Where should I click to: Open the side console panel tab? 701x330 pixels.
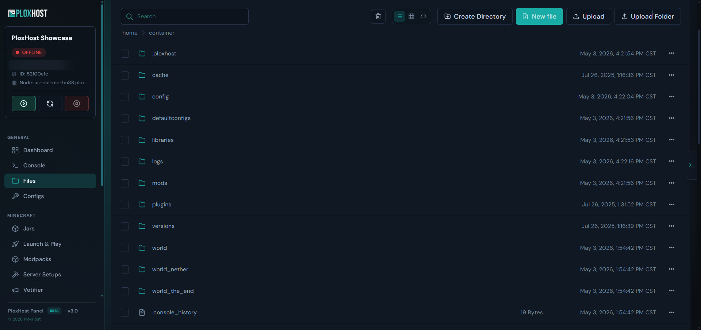pyautogui.click(x=692, y=165)
